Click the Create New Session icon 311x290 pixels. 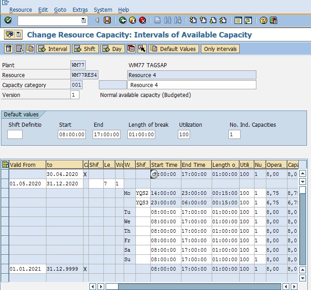pos(238,20)
